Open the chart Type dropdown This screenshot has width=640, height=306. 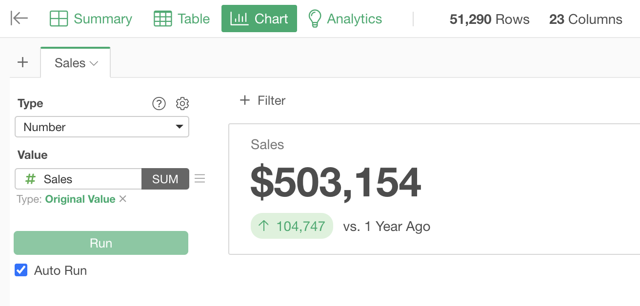[x=102, y=127]
